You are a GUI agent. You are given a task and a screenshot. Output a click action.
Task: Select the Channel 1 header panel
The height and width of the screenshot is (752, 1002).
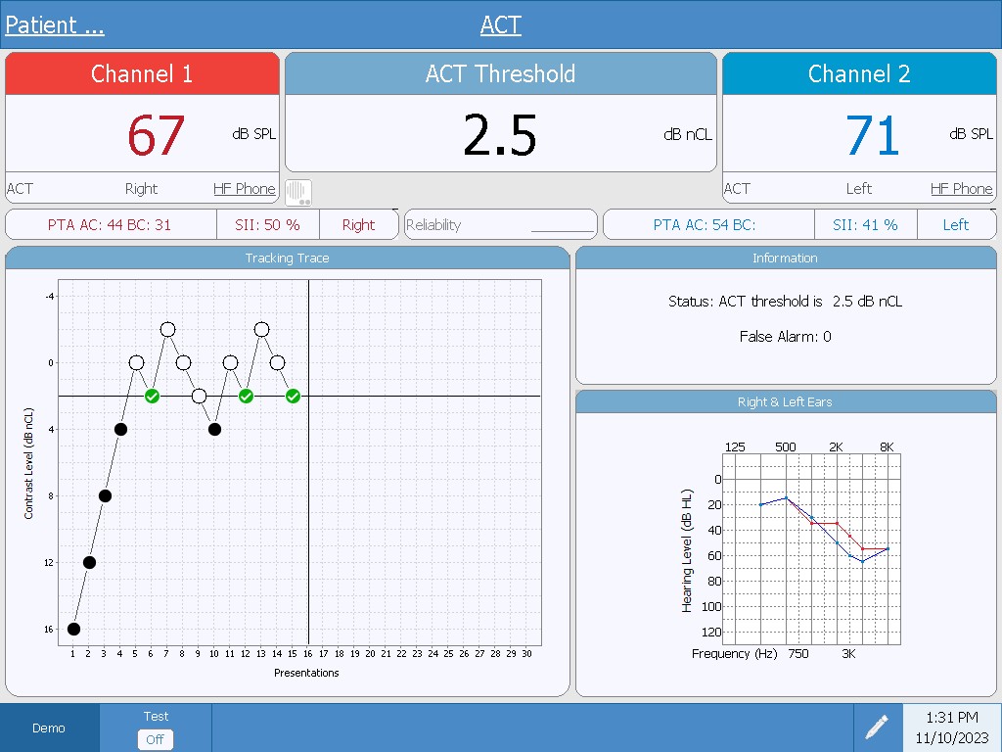pyautogui.click(x=142, y=73)
